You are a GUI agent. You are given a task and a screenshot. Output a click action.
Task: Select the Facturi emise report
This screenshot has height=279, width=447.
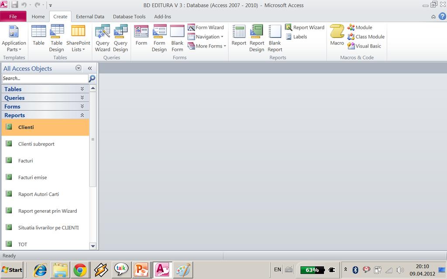pos(45,177)
